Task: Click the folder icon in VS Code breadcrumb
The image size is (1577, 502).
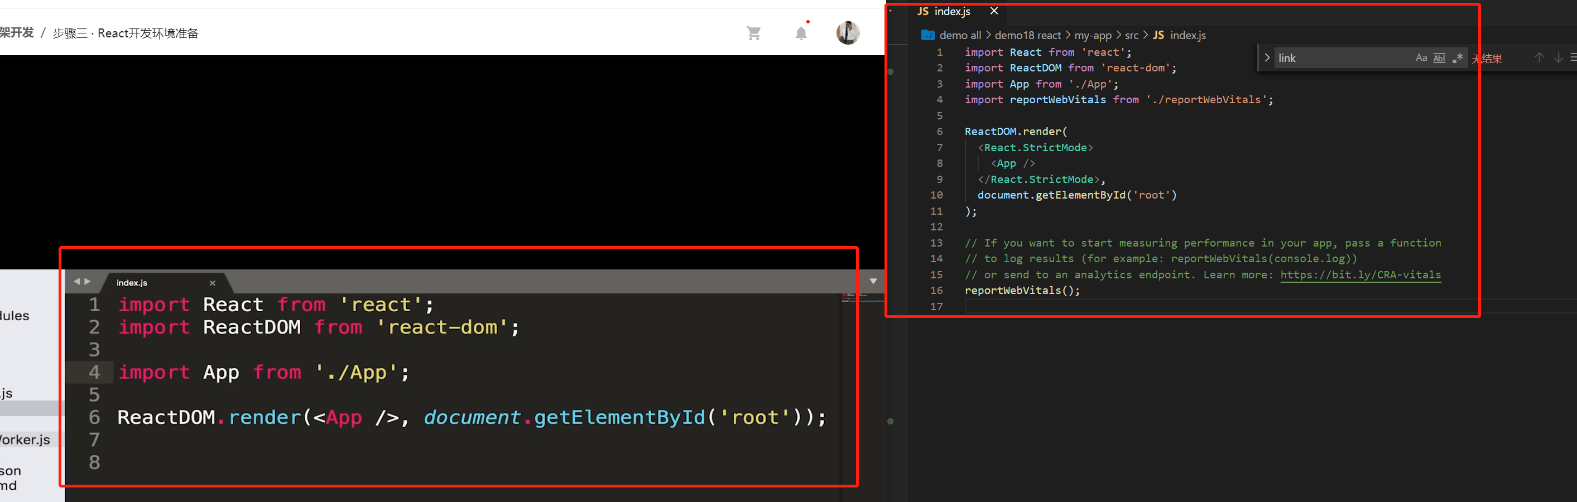Action: click(x=928, y=36)
